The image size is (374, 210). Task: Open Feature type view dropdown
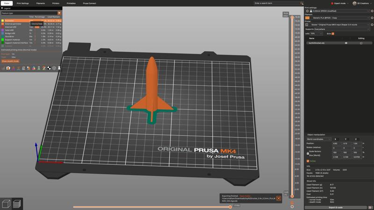[31, 13]
